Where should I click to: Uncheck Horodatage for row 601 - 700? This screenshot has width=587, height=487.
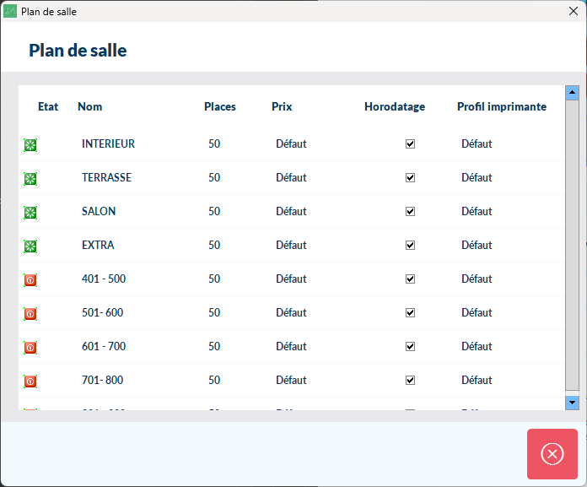pos(410,346)
